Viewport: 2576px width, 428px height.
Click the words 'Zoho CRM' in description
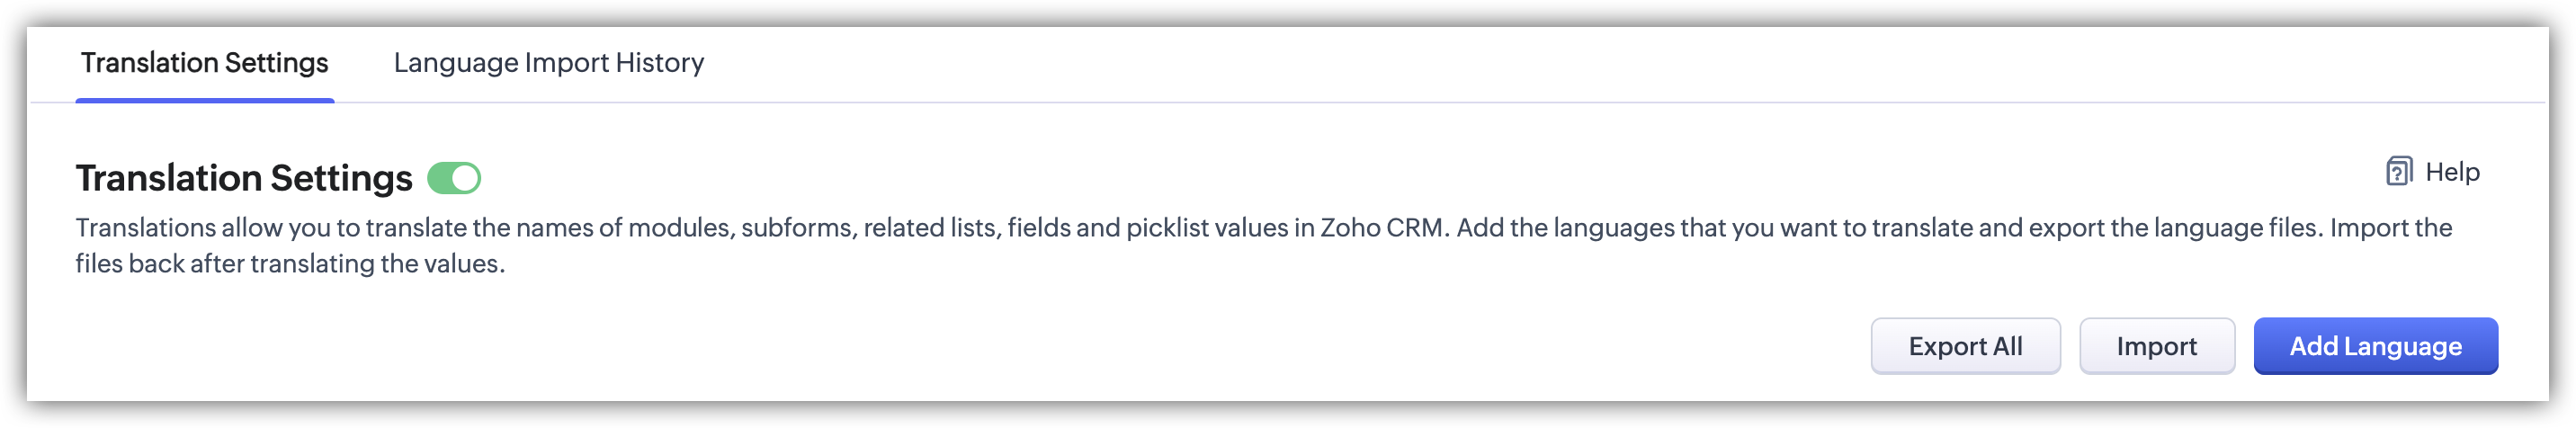point(1382,228)
